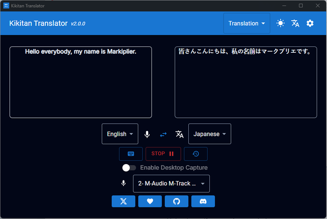Open the Translation mode dropdown
This screenshot has width=327, height=219.
pyautogui.click(x=247, y=23)
